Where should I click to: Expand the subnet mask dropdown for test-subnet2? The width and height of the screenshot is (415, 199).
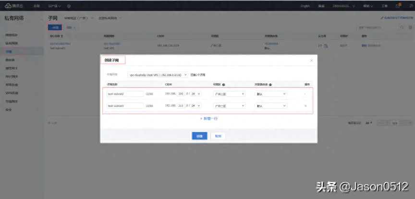click(196, 94)
